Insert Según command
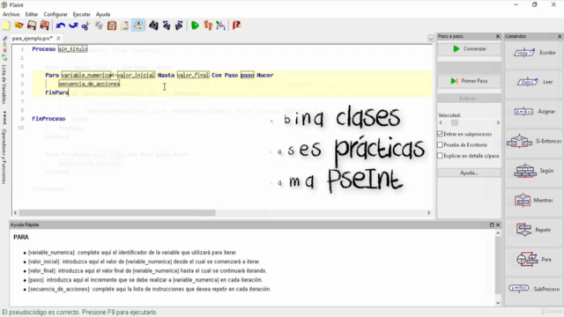 pos(534,171)
